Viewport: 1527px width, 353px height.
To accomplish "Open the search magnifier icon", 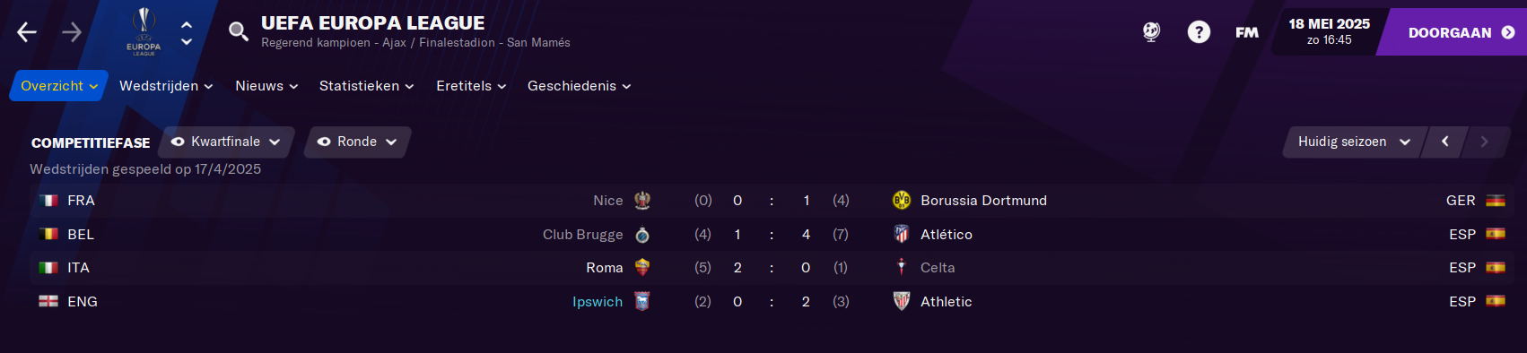I will pos(238,32).
